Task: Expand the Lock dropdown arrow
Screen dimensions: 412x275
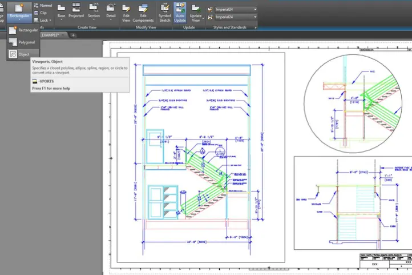Action: (50, 20)
